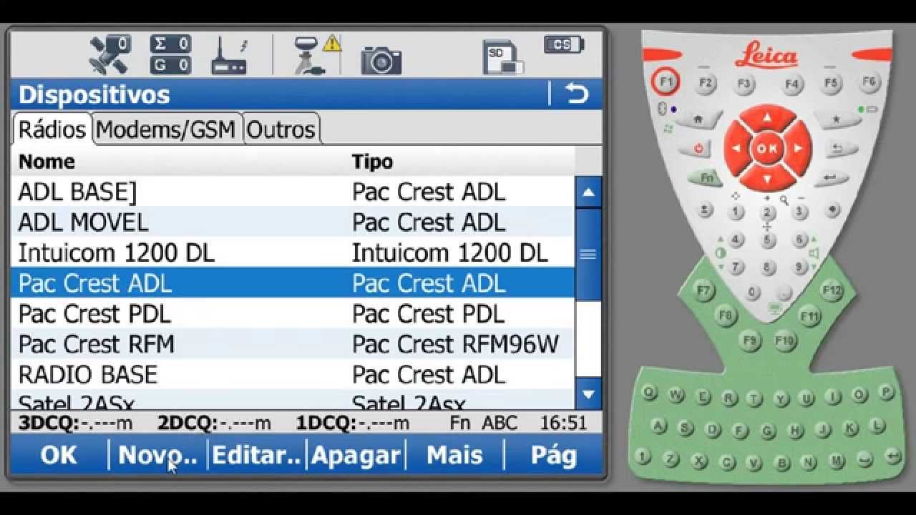Click the Mais softkey
Viewport: 916px width, 515px height.
tap(454, 455)
